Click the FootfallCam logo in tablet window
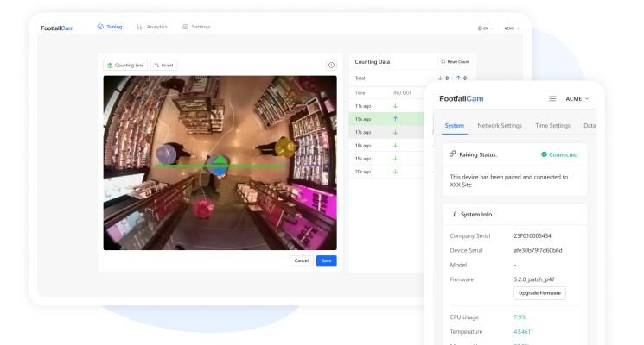Viewport: 644px width, 345px height. point(57,28)
